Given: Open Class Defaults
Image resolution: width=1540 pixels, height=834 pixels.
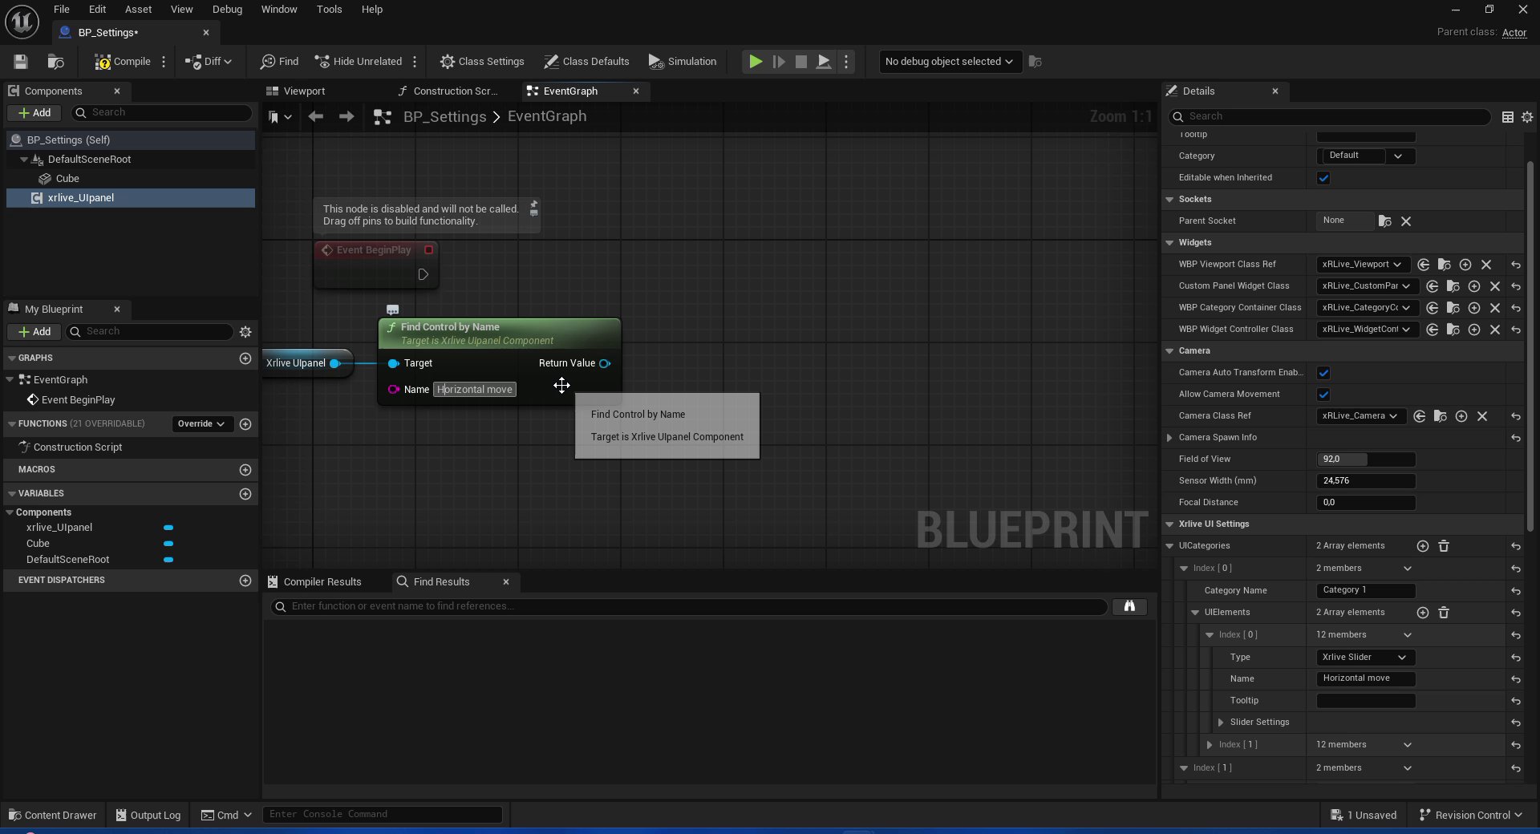Looking at the screenshot, I should (586, 62).
